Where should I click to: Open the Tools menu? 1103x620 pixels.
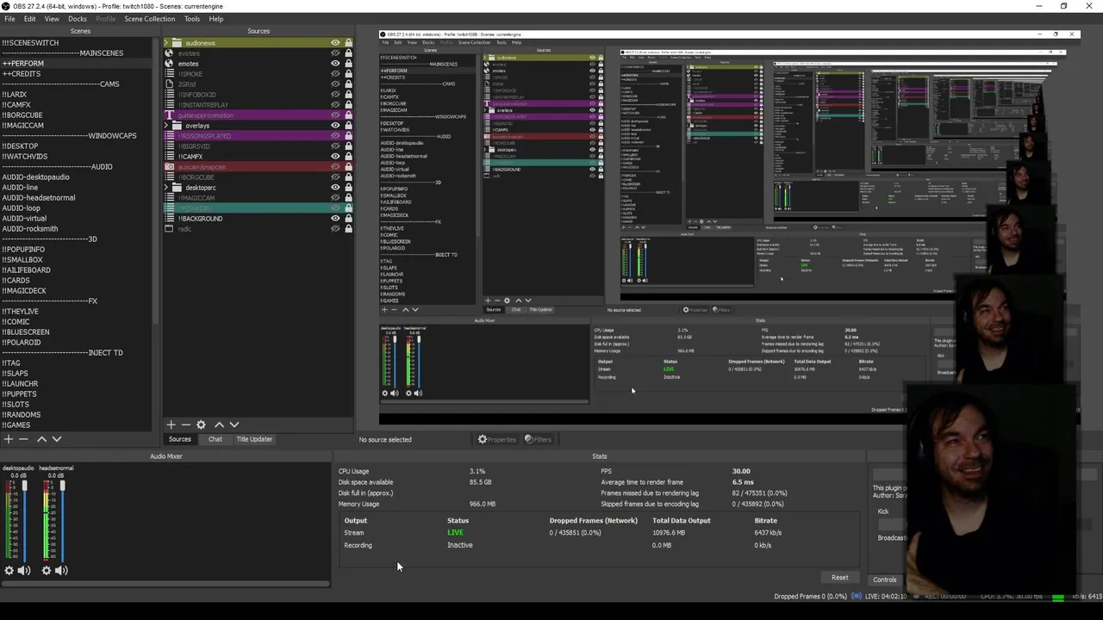tap(192, 19)
